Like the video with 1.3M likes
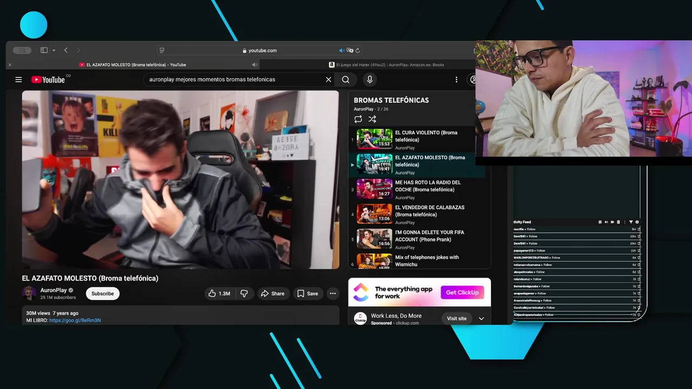 (219, 293)
